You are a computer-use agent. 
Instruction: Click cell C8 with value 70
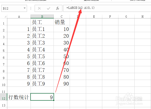click(x=62, y=70)
